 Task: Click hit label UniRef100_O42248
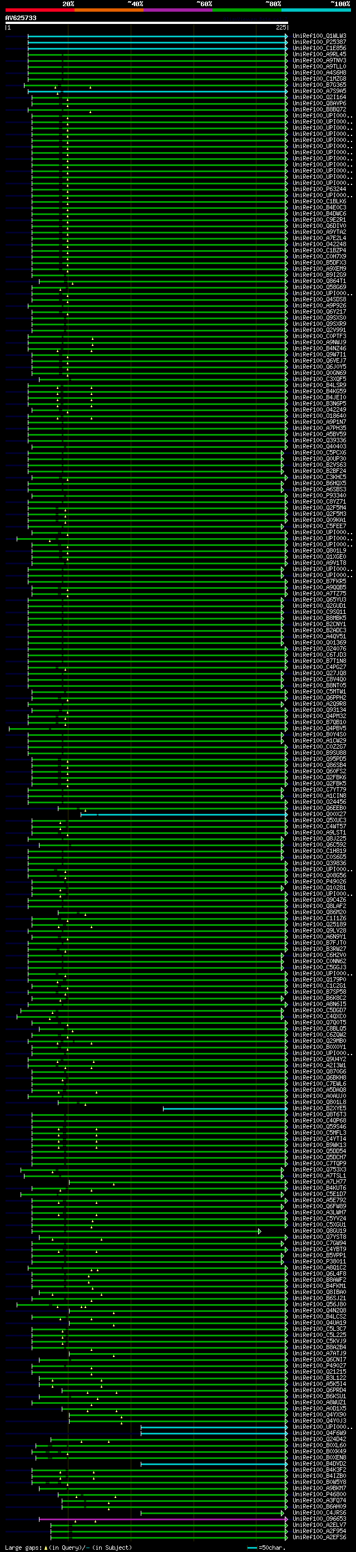click(x=319, y=244)
